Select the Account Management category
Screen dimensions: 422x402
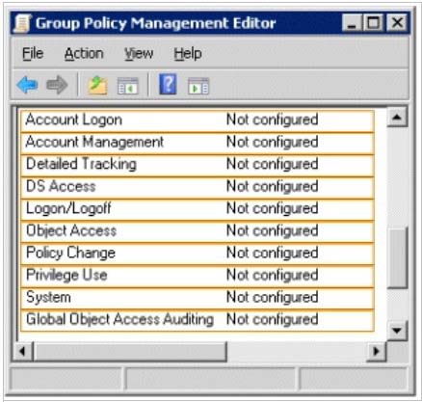198,143
